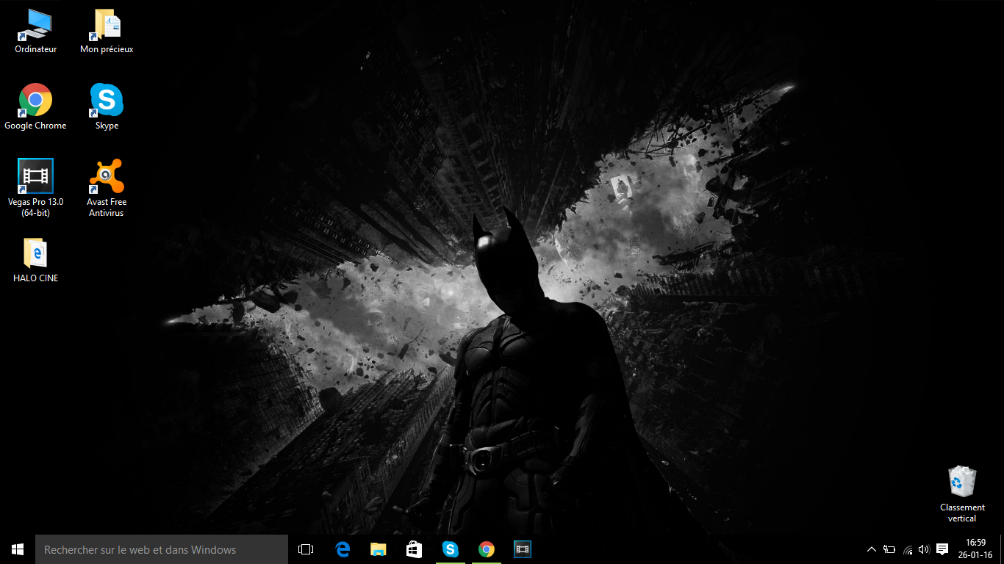Viewport: 1004px width, 564px height.
Task: Launch Microsoft Edge from the taskbar
Action: 342,549
